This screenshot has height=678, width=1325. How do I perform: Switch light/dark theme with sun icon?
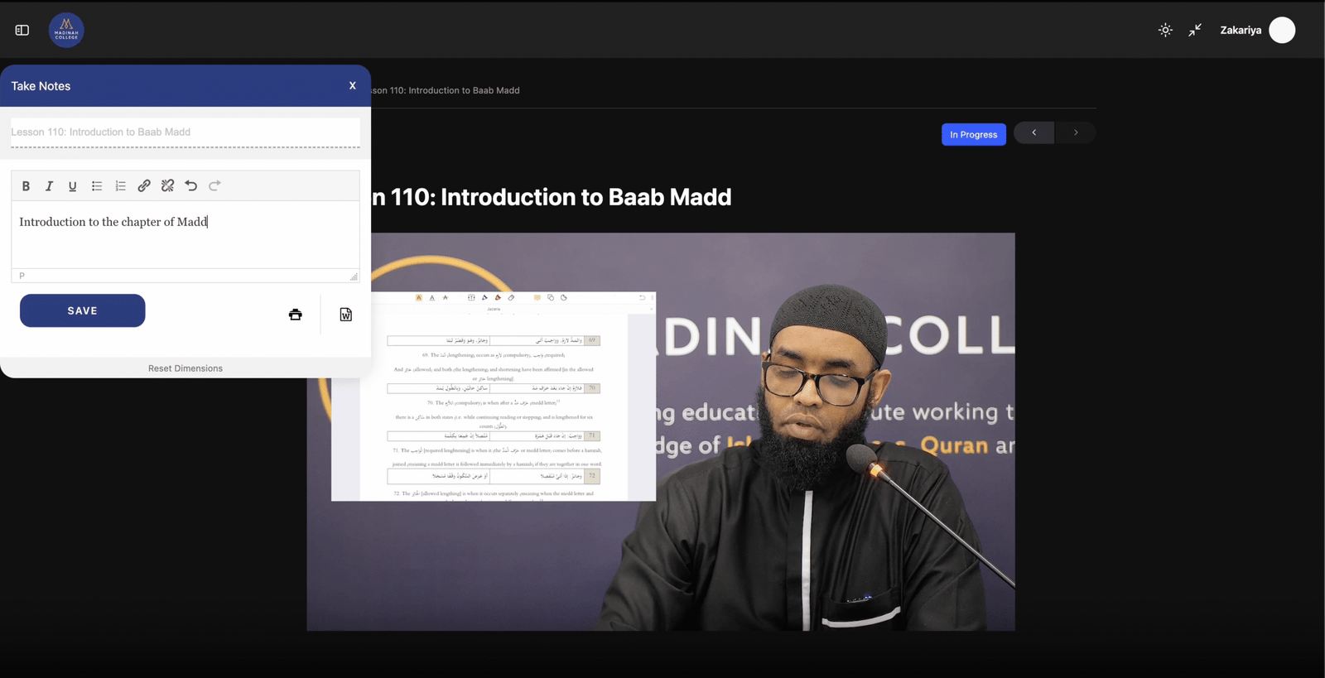1165,31
